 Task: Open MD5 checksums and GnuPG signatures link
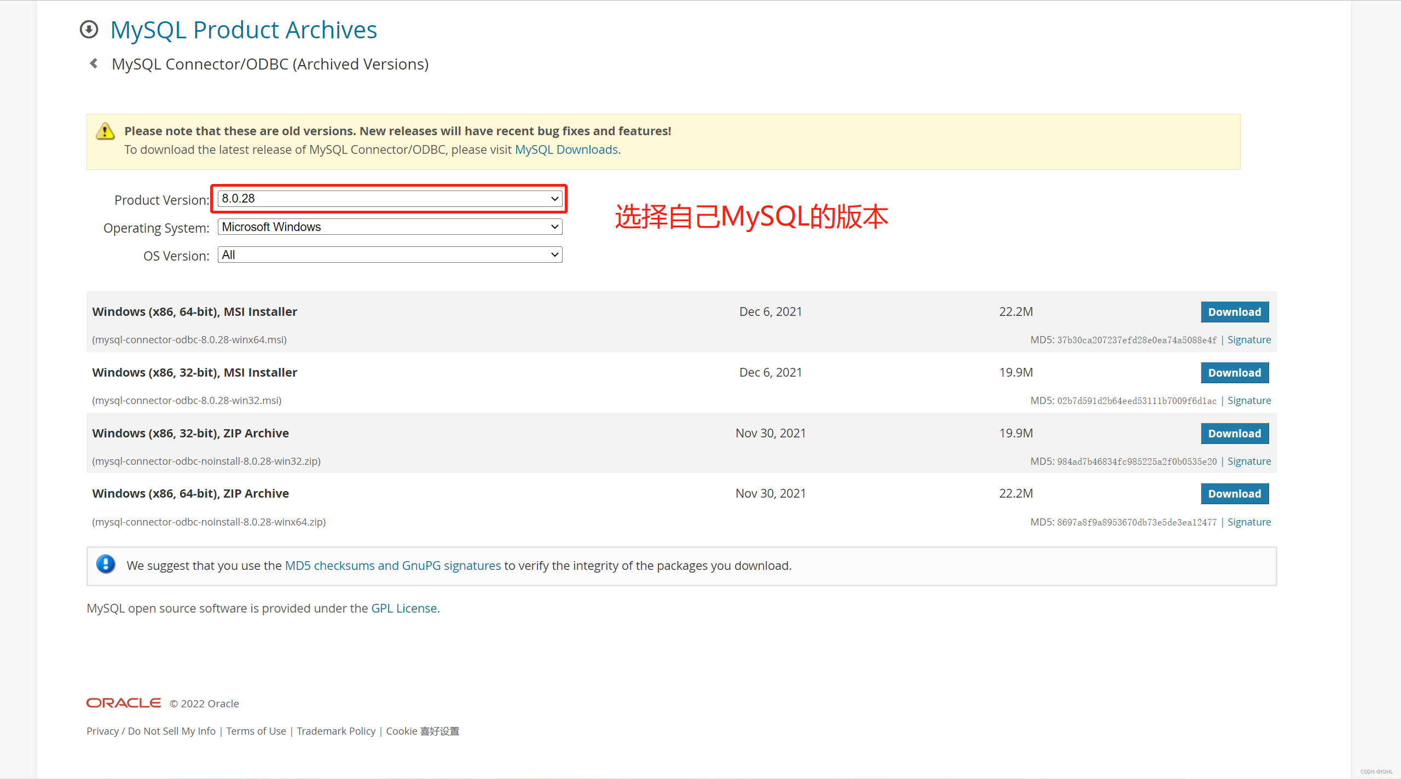point(393,566)
